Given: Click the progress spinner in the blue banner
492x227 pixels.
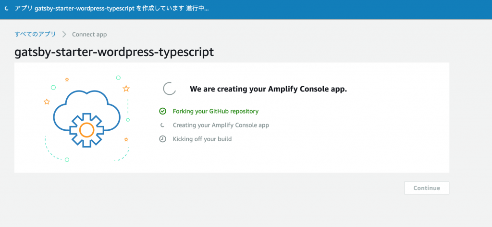Looking at the screenshot, I should (x=6, y=9).
